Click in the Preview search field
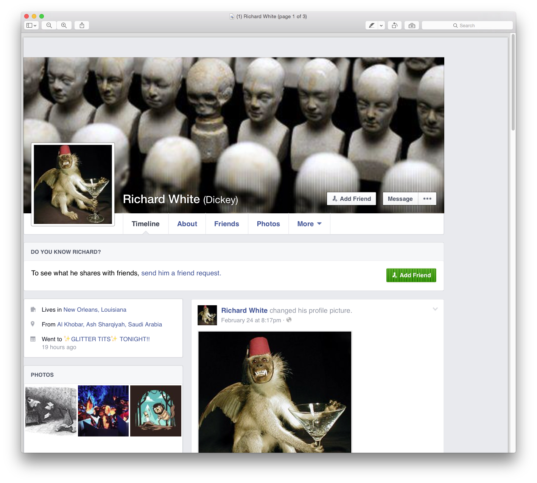Viewport: 537px width, 483px height. 467,25
